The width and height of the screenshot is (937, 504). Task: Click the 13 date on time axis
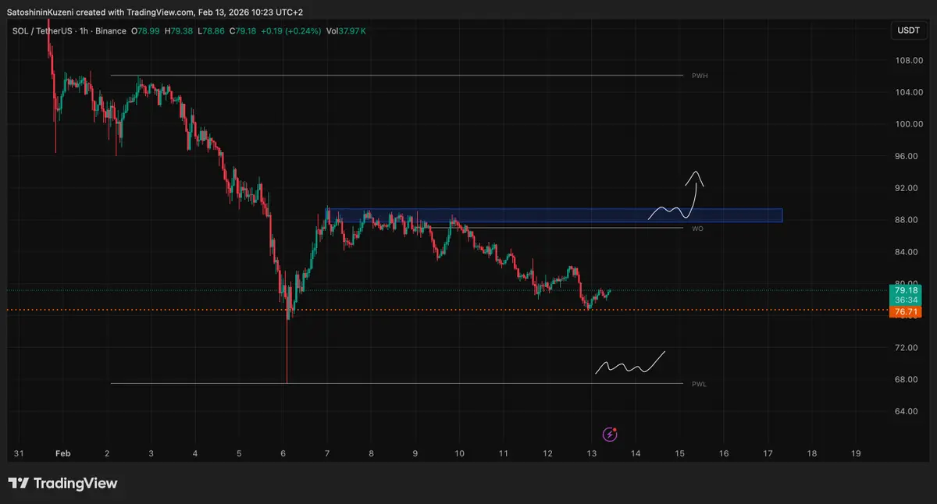pos(591,453)
